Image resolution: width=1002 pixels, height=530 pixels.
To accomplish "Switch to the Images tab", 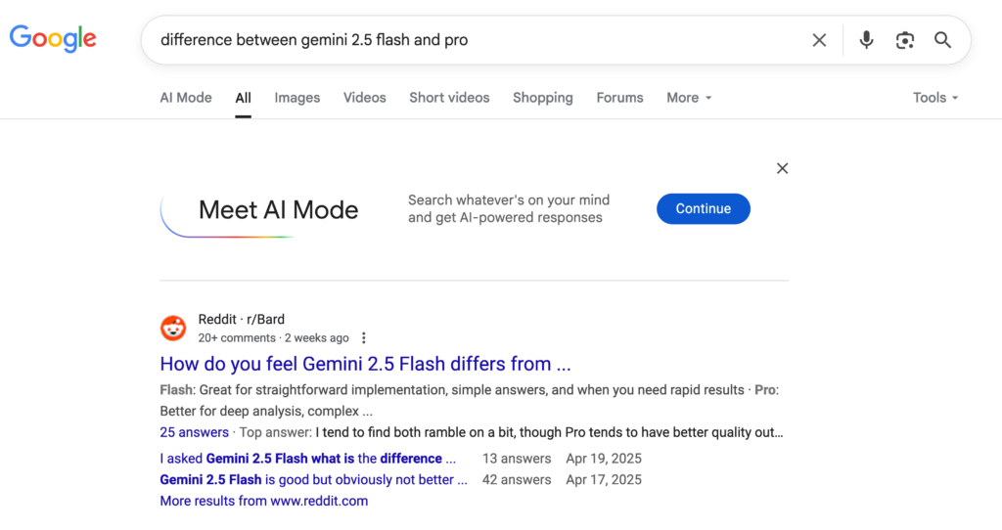I will pyautogui.click(x=297, y=98).
